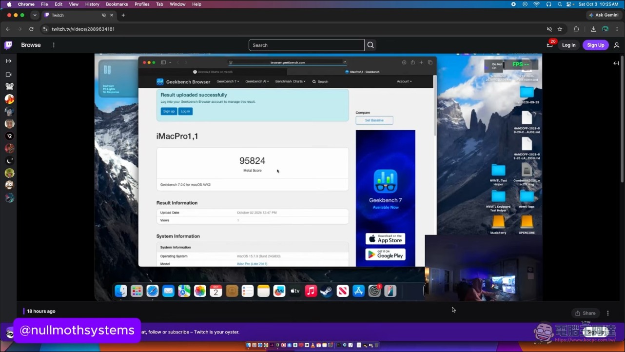Open video options menu beside Share

point(608,313)
